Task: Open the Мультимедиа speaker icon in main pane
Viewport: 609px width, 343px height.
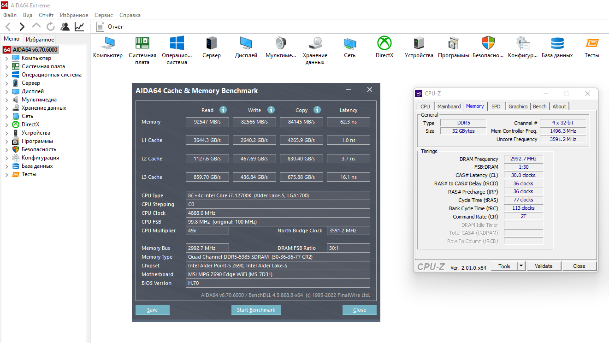Action: (281, 43)
